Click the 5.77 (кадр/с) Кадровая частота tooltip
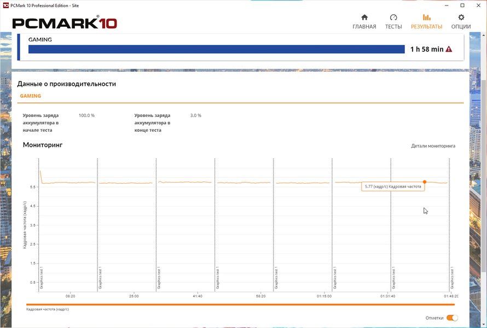 point(393,187)
